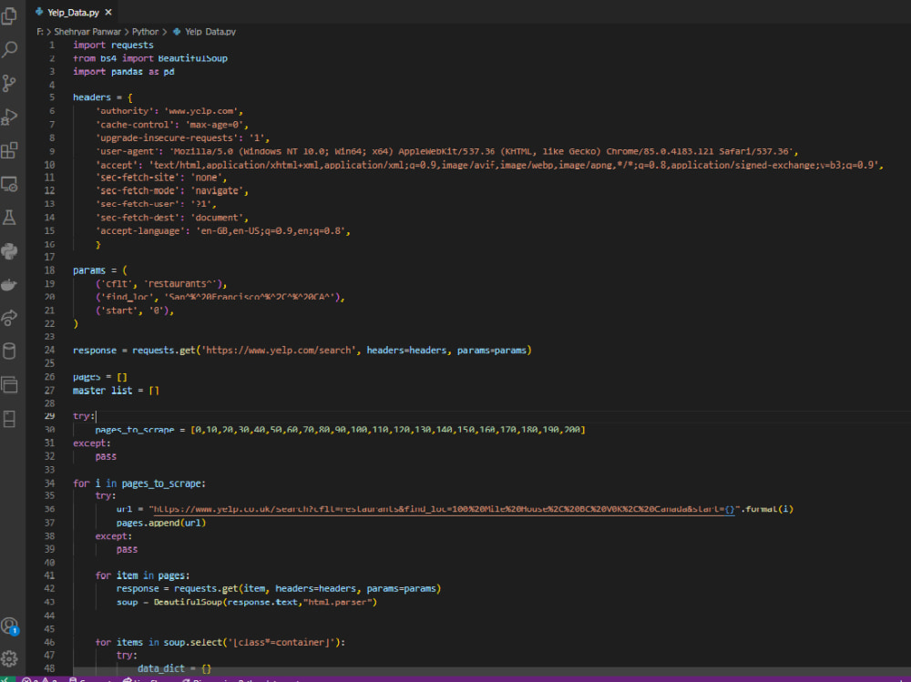Click 'pages_to_scrape' variable on line 30
The width and height of the screenshot is (911, 682).
click(135, 430)
